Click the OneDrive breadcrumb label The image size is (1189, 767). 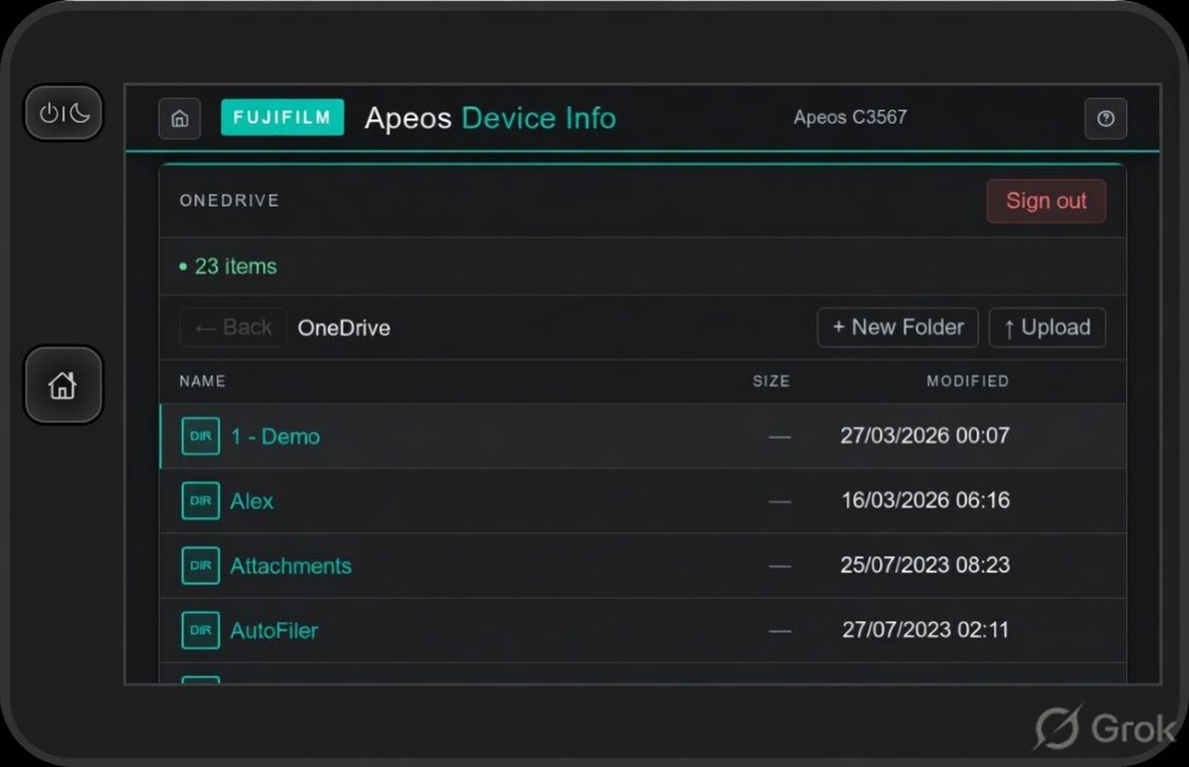(x=344, y=328)
